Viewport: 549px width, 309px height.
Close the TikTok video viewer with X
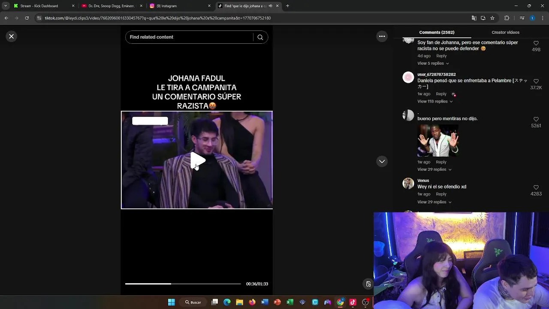coord(12,36)
